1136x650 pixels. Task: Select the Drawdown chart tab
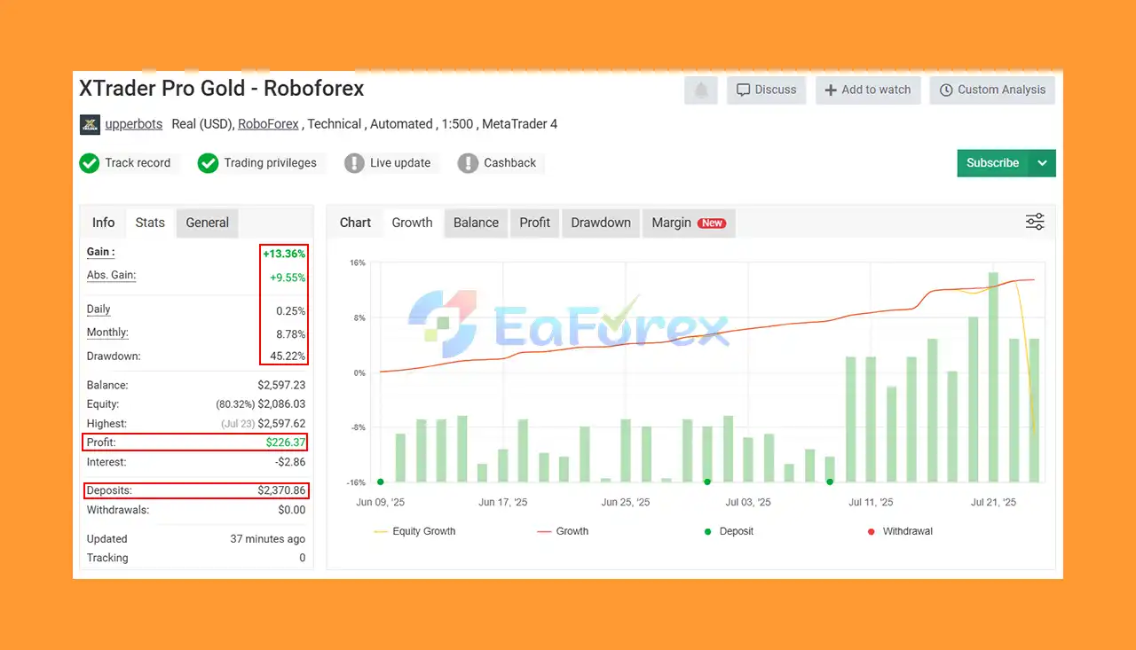601,223
